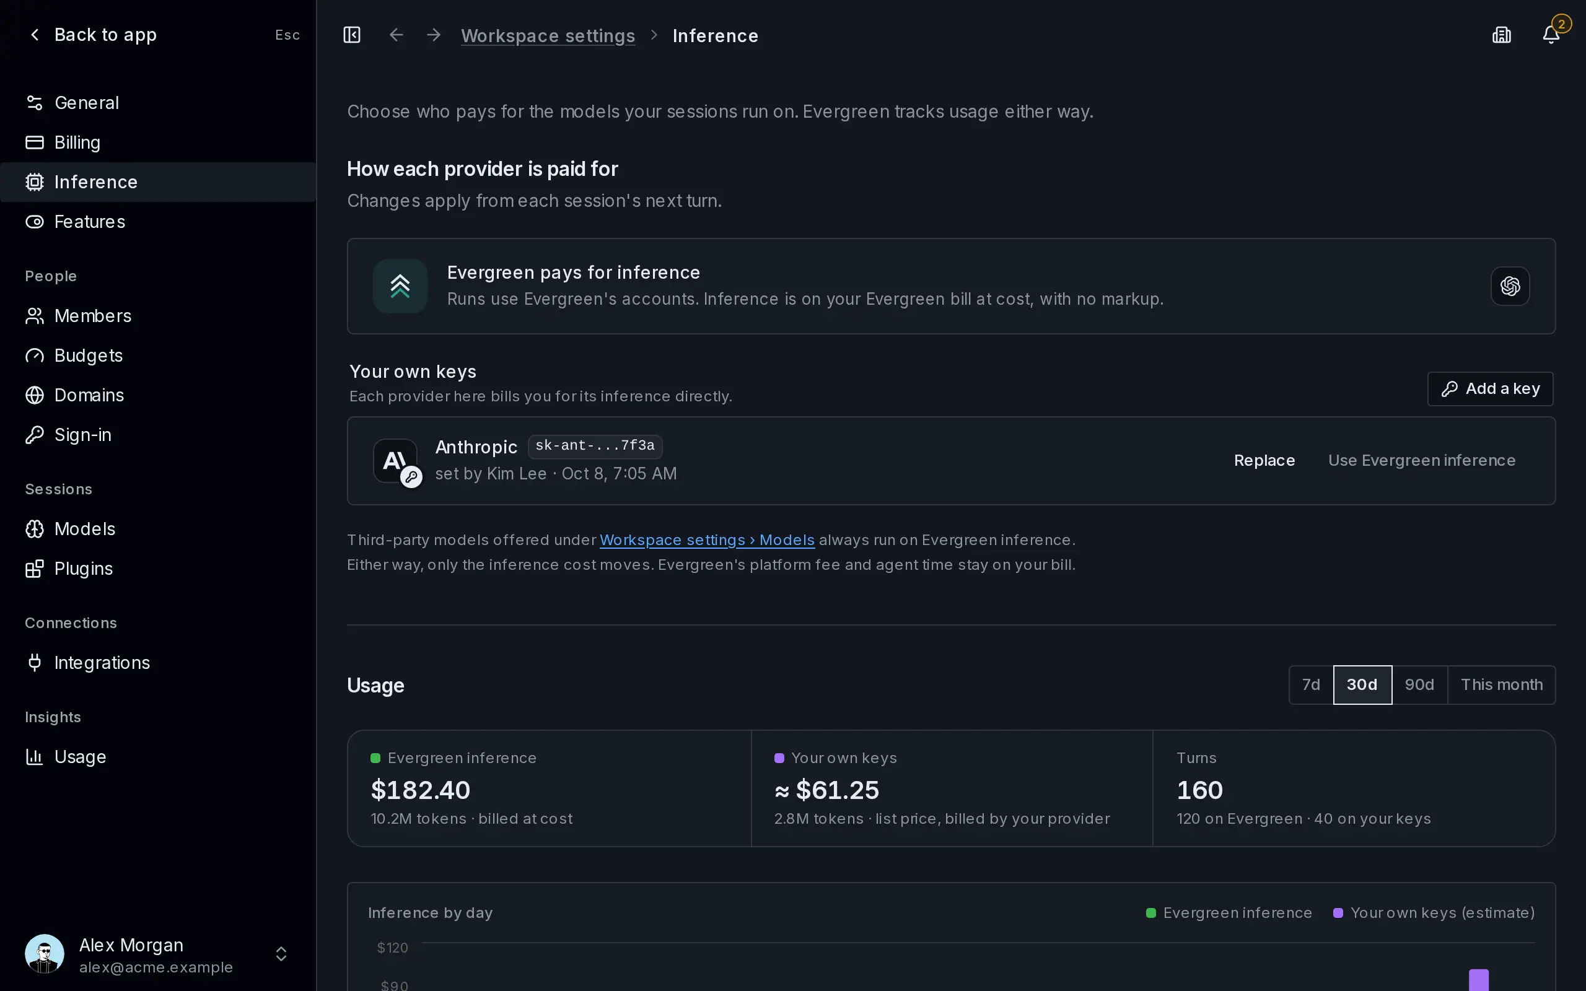
Task: Click the building icon in header
Action: [x=1502, y=35]
